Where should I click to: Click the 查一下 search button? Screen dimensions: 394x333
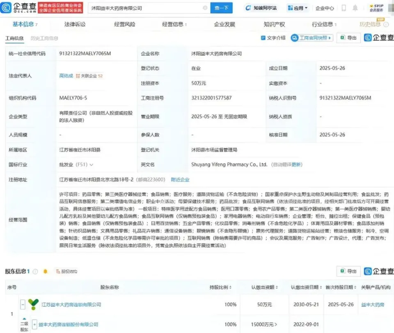click(x=221, y=8)
